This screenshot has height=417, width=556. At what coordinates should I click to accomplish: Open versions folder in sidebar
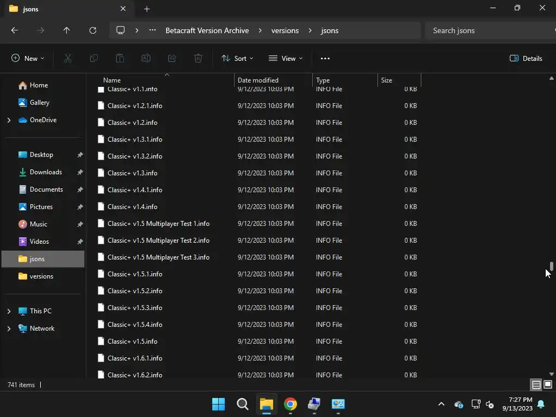click(x=43, y=276)
